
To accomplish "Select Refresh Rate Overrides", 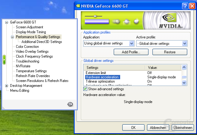I will (33, 76).
